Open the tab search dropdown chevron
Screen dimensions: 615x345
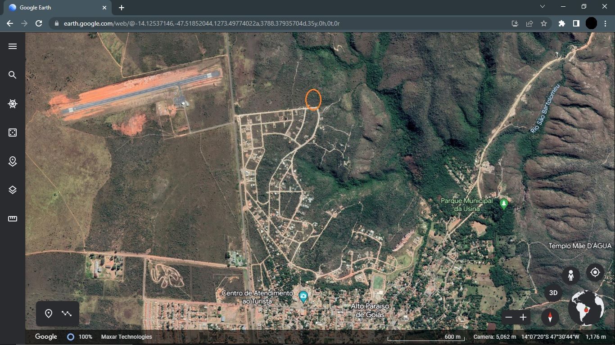pos(543,6)
